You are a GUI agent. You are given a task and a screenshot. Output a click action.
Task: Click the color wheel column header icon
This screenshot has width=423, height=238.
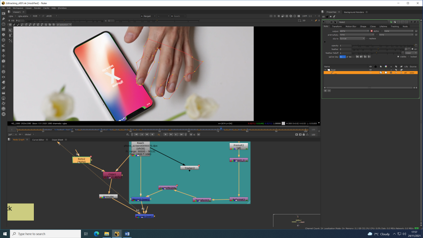[x=386, y=67]
